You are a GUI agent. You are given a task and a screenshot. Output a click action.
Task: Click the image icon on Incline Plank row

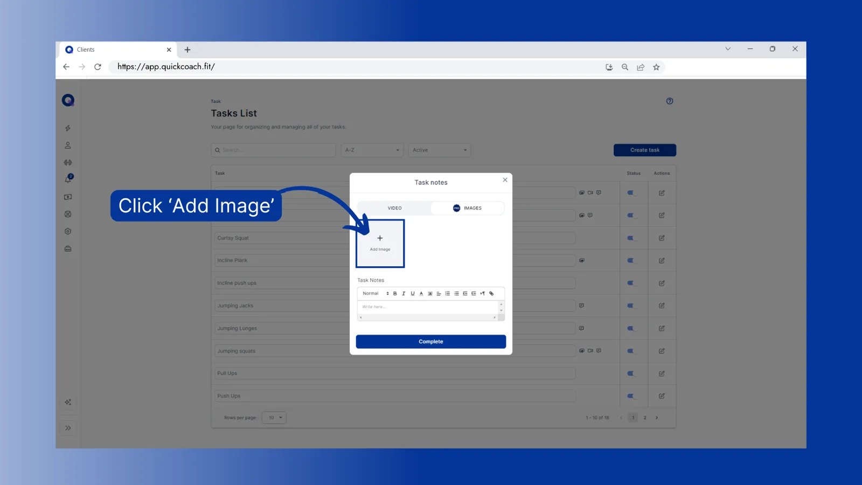coord(582,260)
